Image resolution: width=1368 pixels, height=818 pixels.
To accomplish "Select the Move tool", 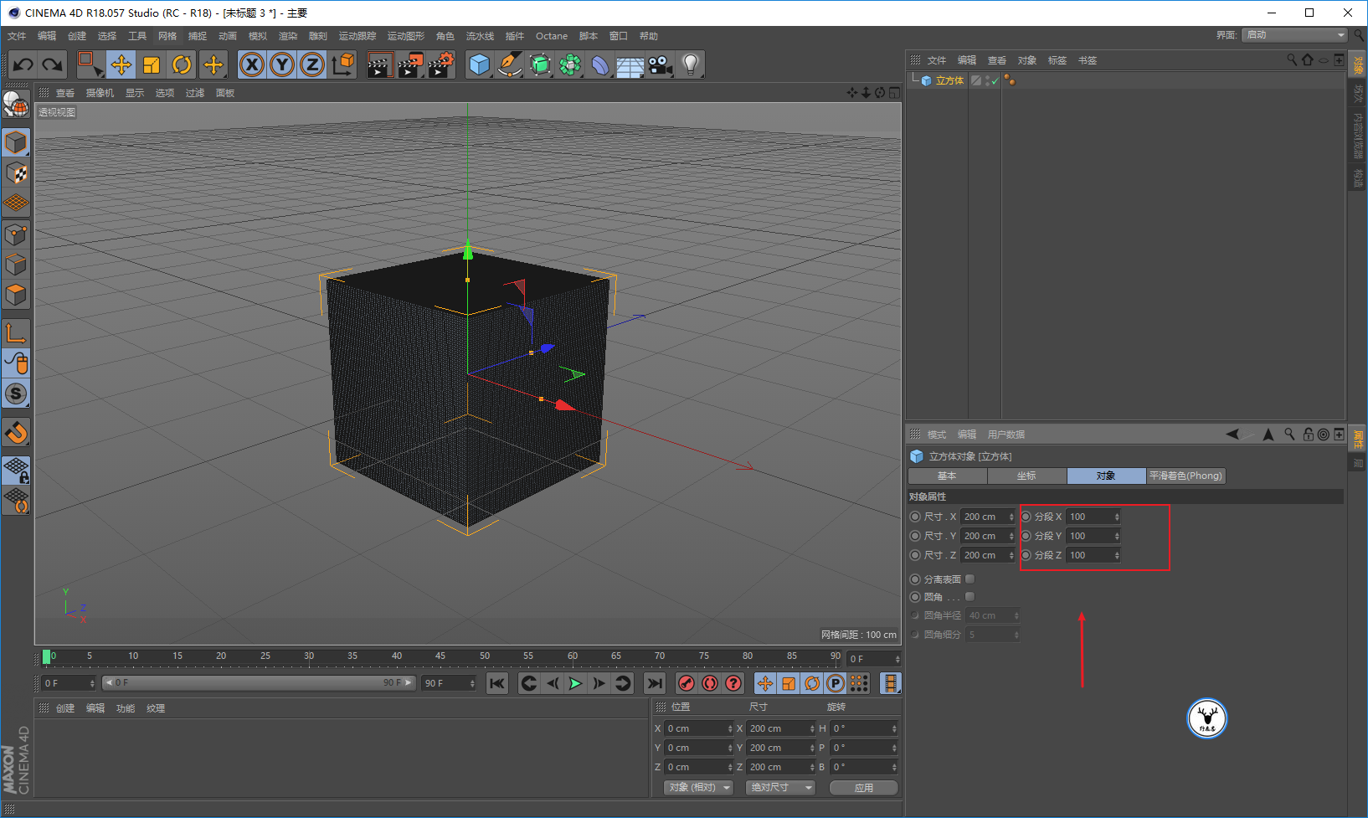I will coord(121,64).
